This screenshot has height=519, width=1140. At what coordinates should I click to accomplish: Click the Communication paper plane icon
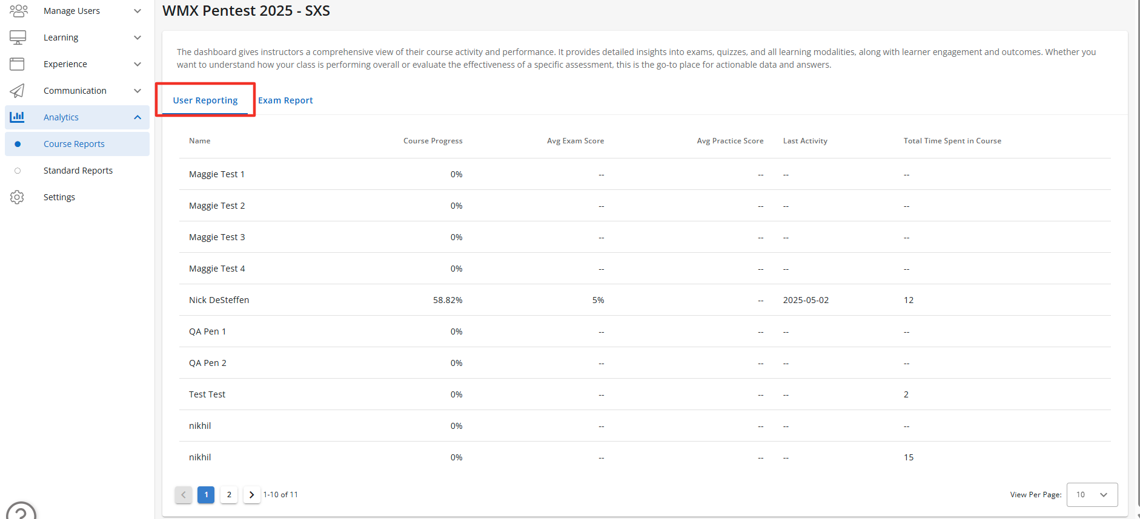(x=17, y=91)
